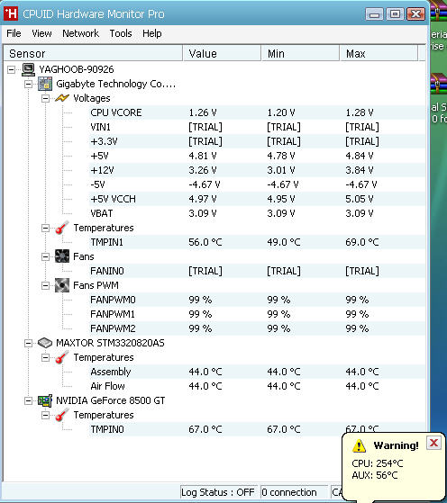This screenshot has height=503, width=447.
Task: Select the FANIN0 fan row
Action: point(257,271)
